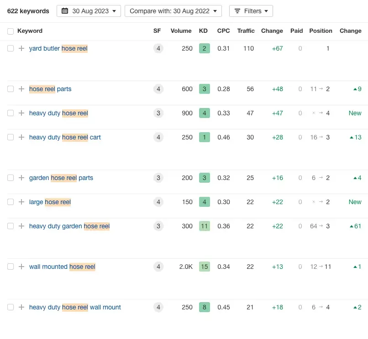The image size is (368, 339).
Task: Click the plus icon beside wall mounted hose reel
Action: 21,267
